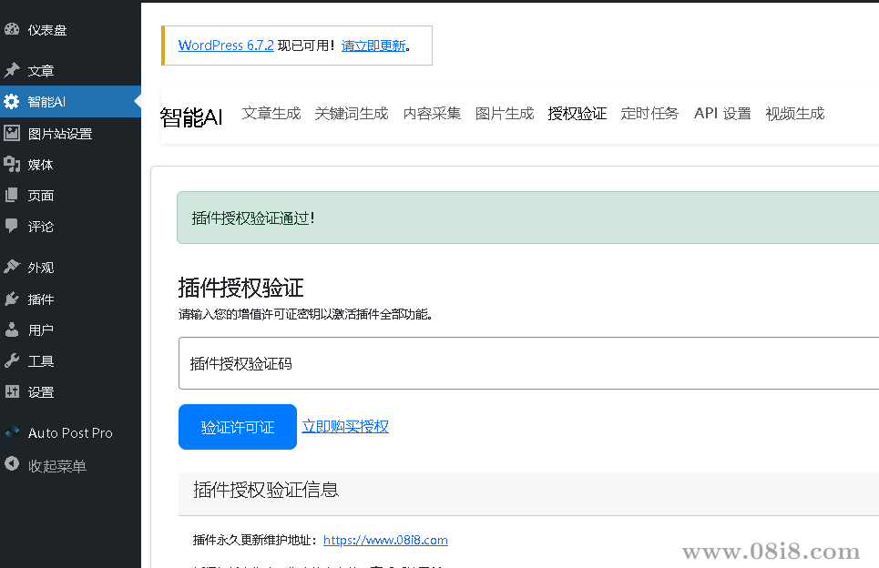Click the 请立即更新 update link

pos(373,44)
